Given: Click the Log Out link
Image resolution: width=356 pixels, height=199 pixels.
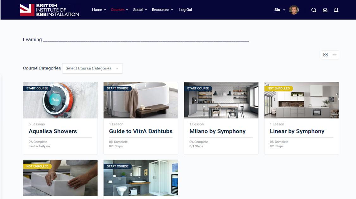Looking at the screenshot, I should (x=185, y=9).
